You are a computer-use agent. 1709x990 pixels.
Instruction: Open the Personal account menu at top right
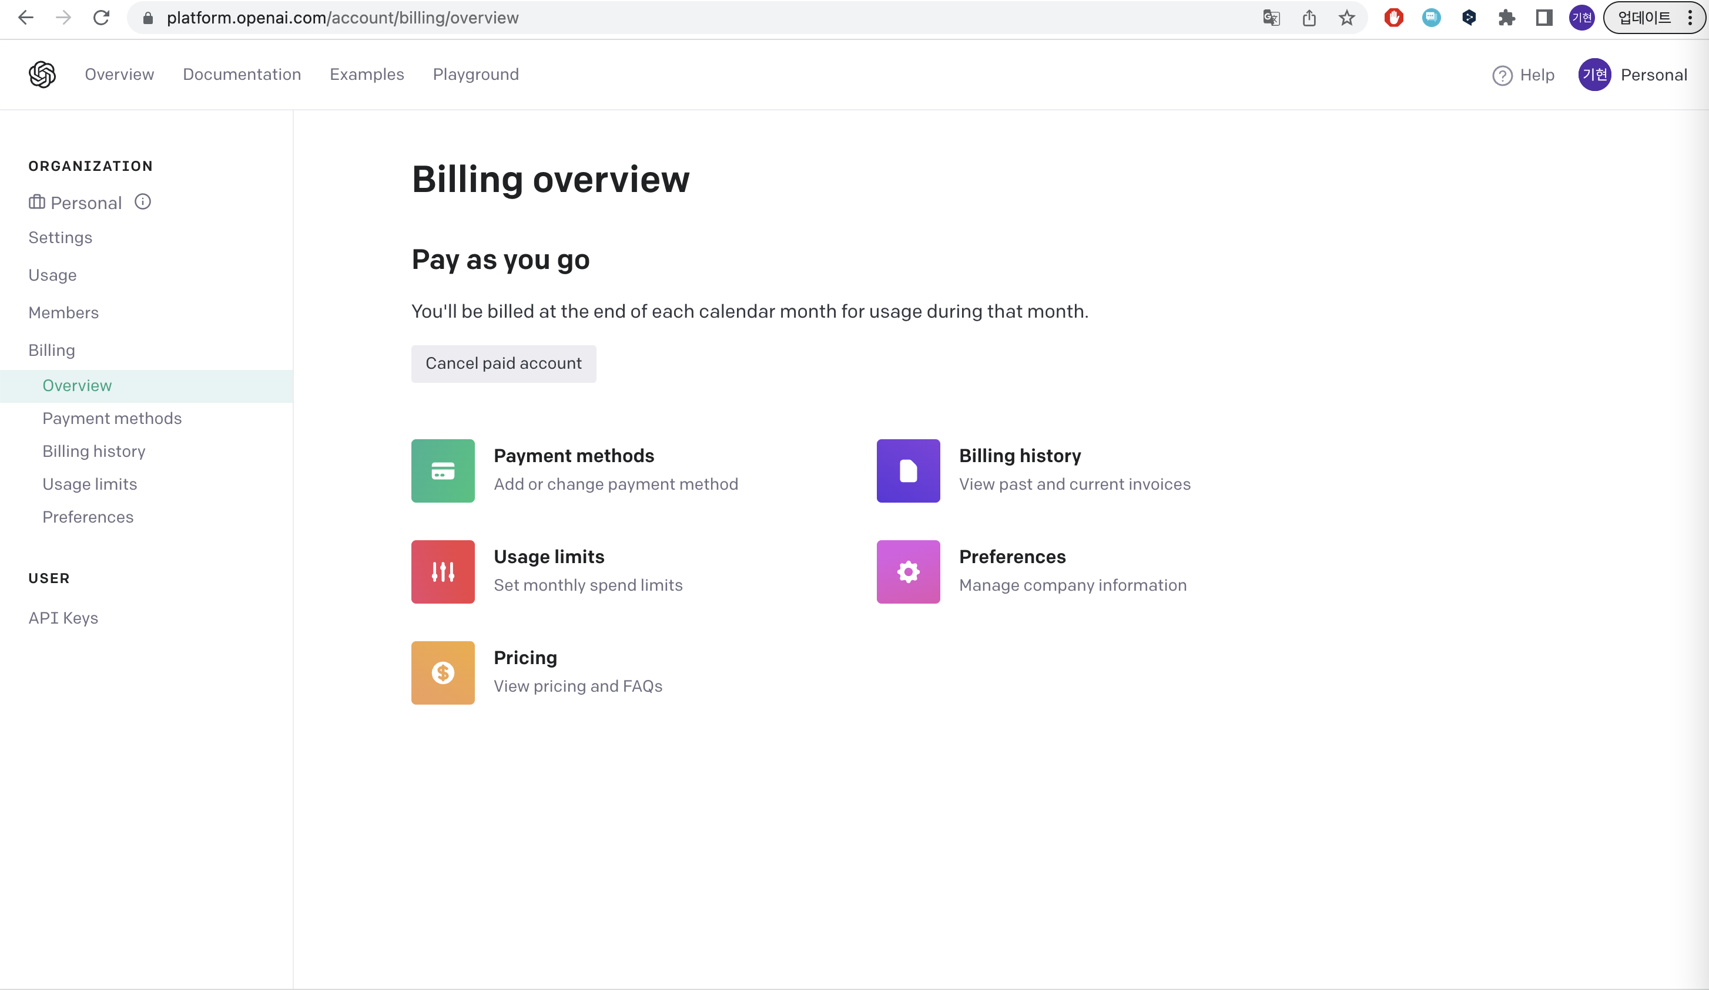click(x=1633, y=75)
